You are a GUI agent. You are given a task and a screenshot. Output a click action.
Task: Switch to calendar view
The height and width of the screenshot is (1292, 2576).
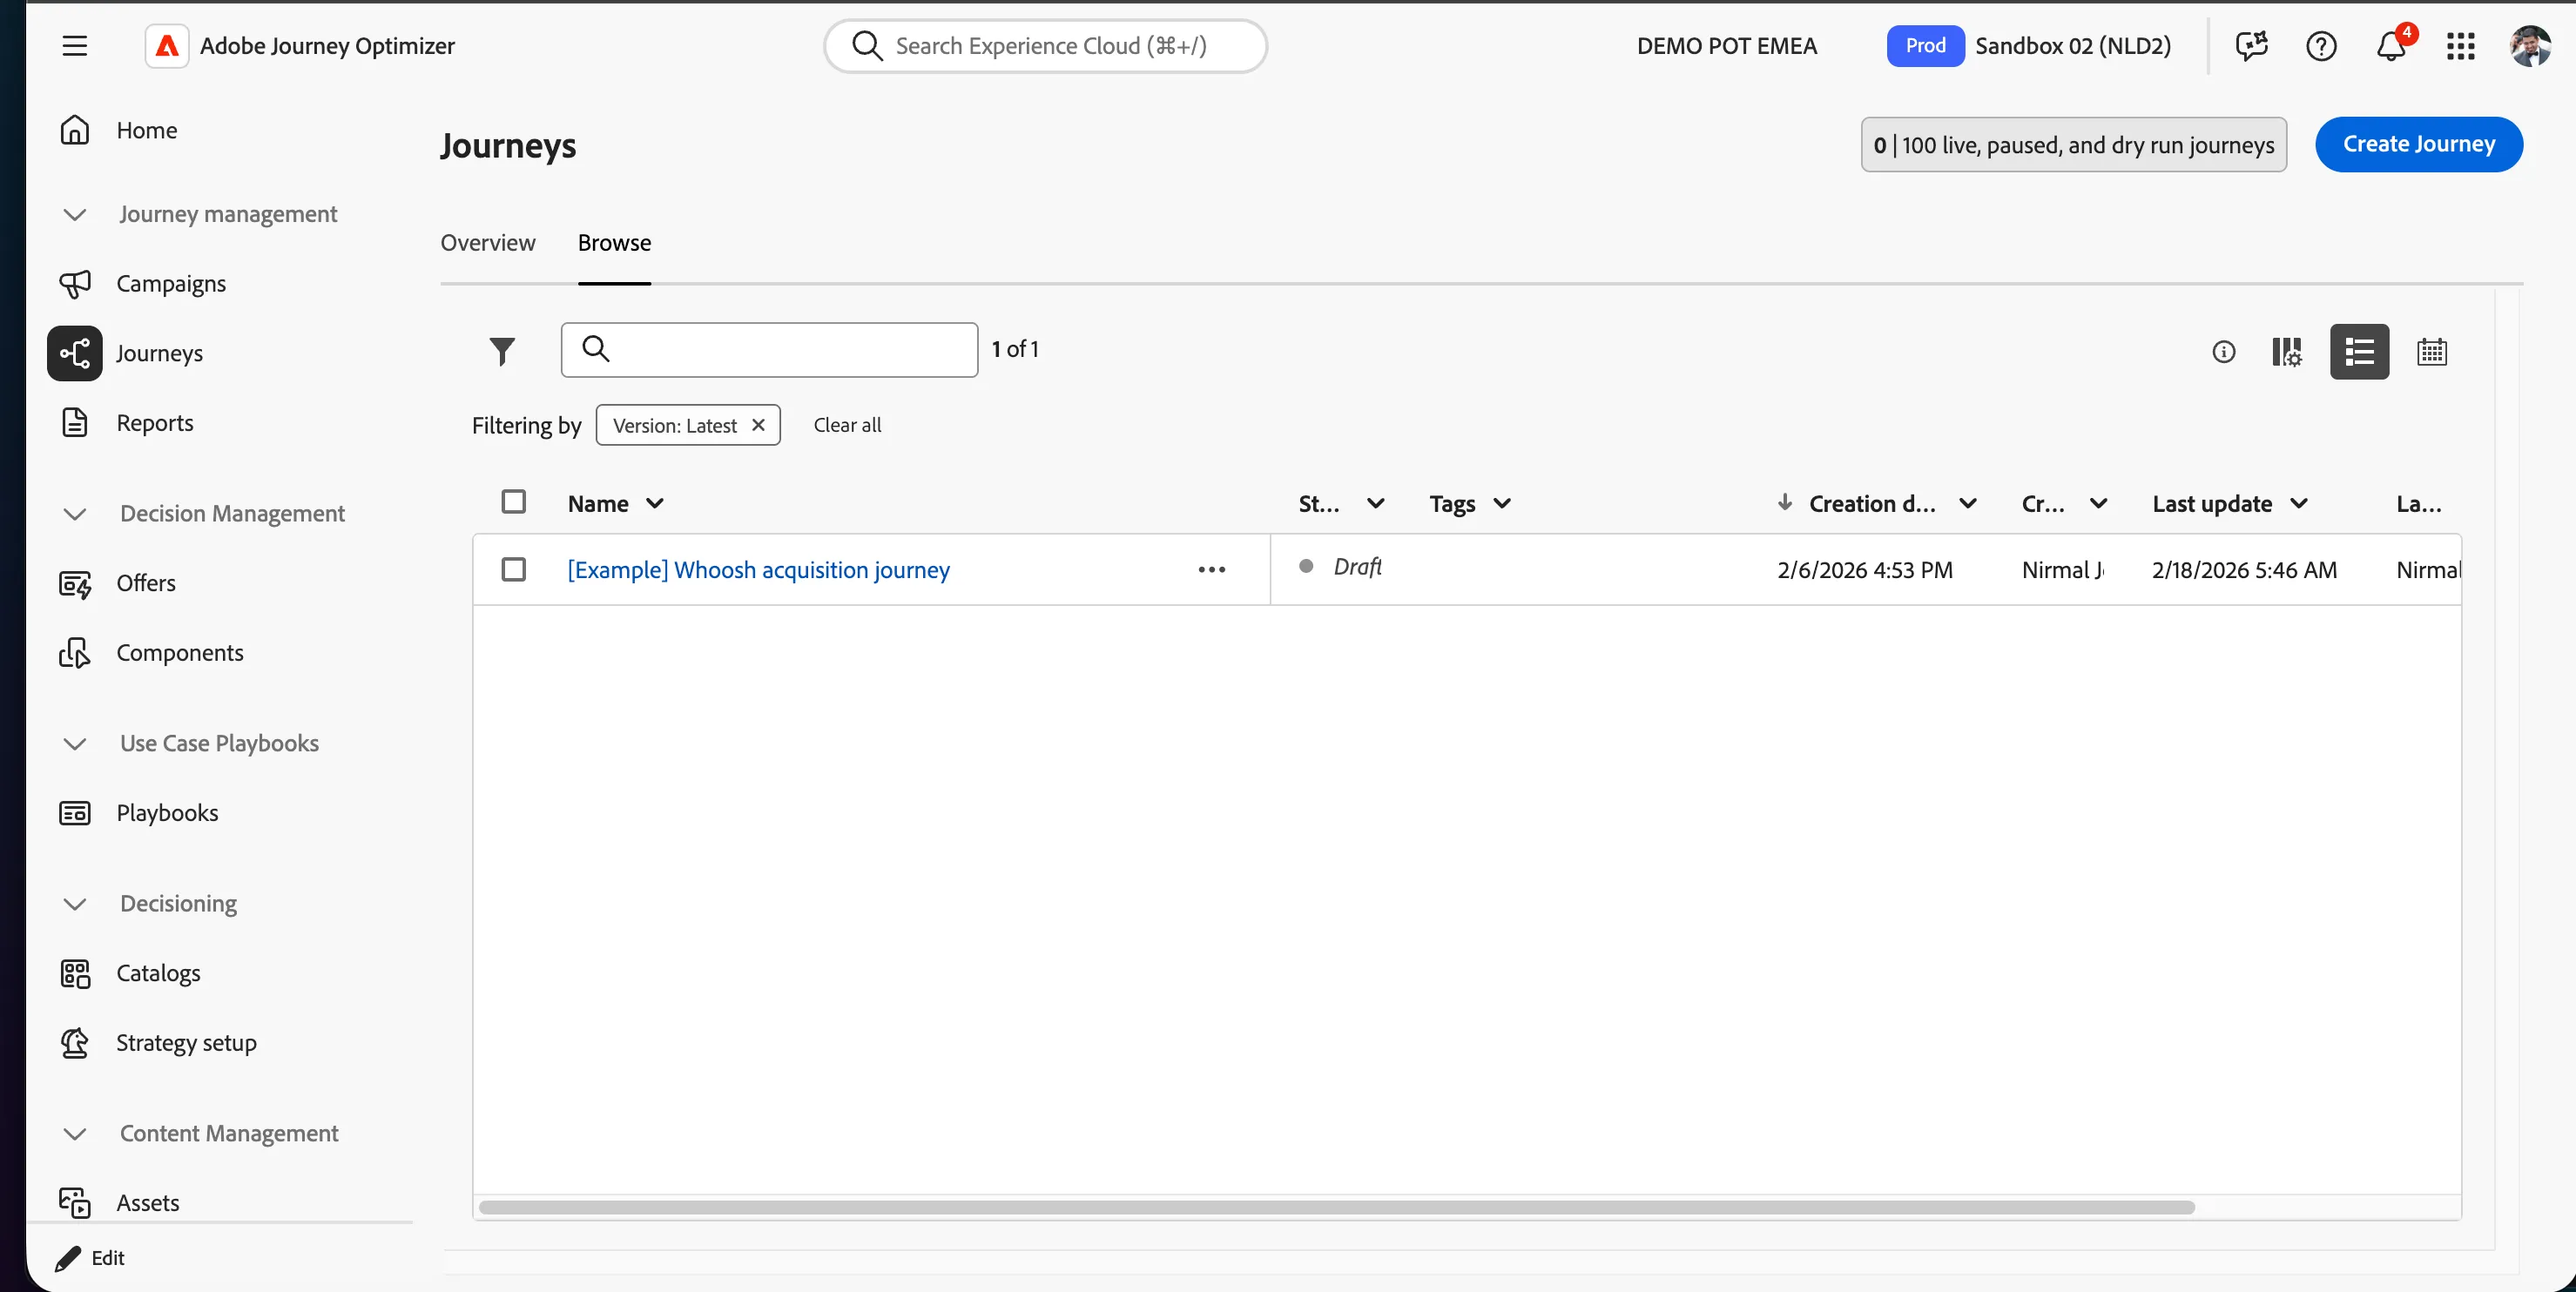[2432, 352]
